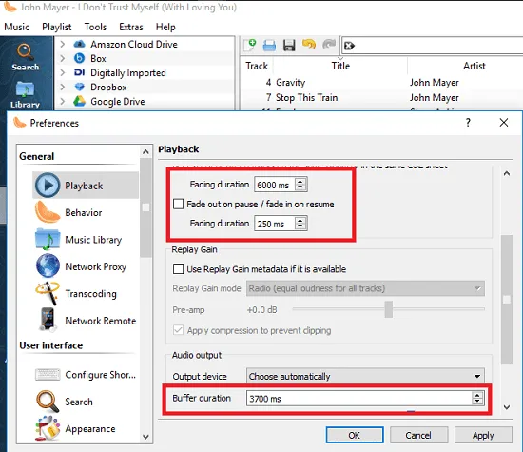Click into the Buffer duration field

pyautogui.click(x=359, y=399)
